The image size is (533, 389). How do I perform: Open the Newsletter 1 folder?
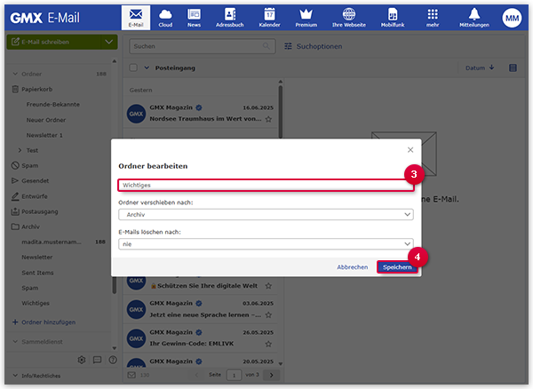tap(44, 135)
